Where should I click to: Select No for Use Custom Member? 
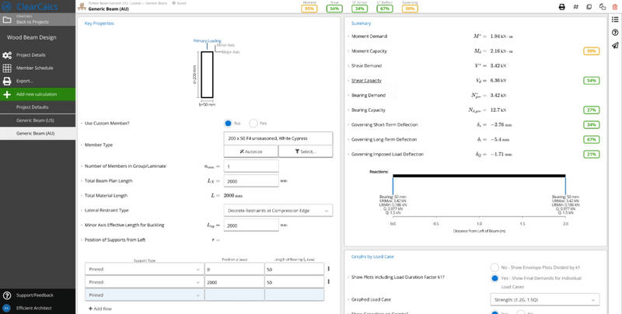point(229,123)
